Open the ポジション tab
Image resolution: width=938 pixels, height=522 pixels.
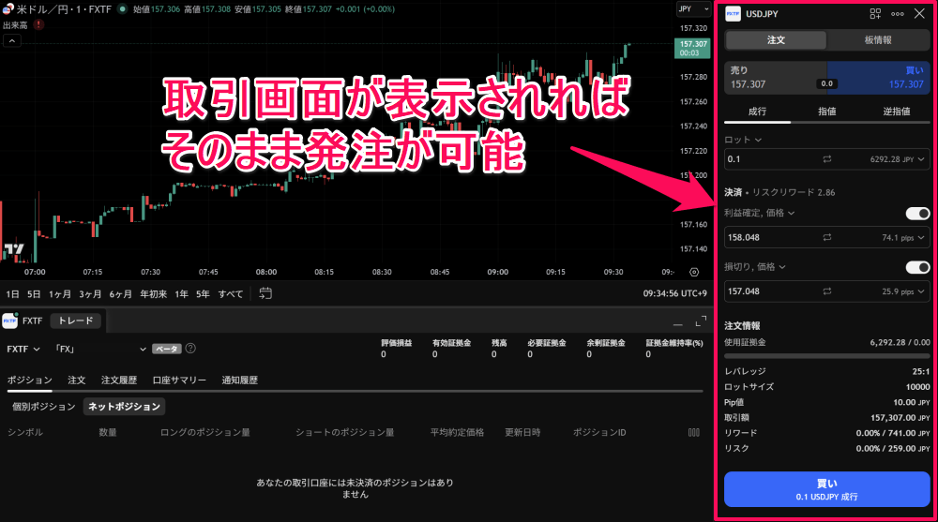point(30,380)
